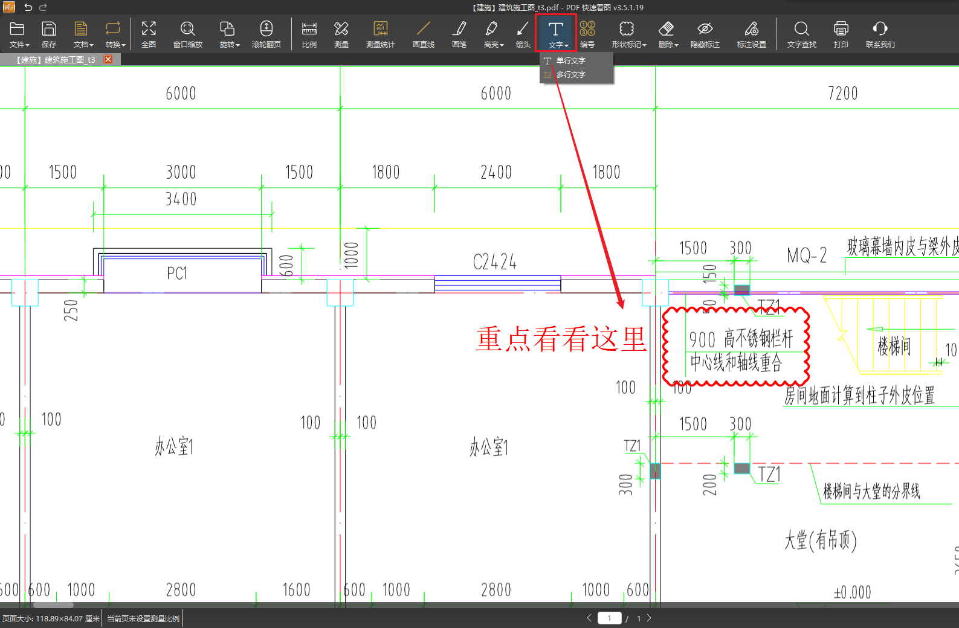Image resolution: width=959 pixels, height=628 pixels.
Task: Click the 文字 text tool icon
Action: (x=556, y=28)
